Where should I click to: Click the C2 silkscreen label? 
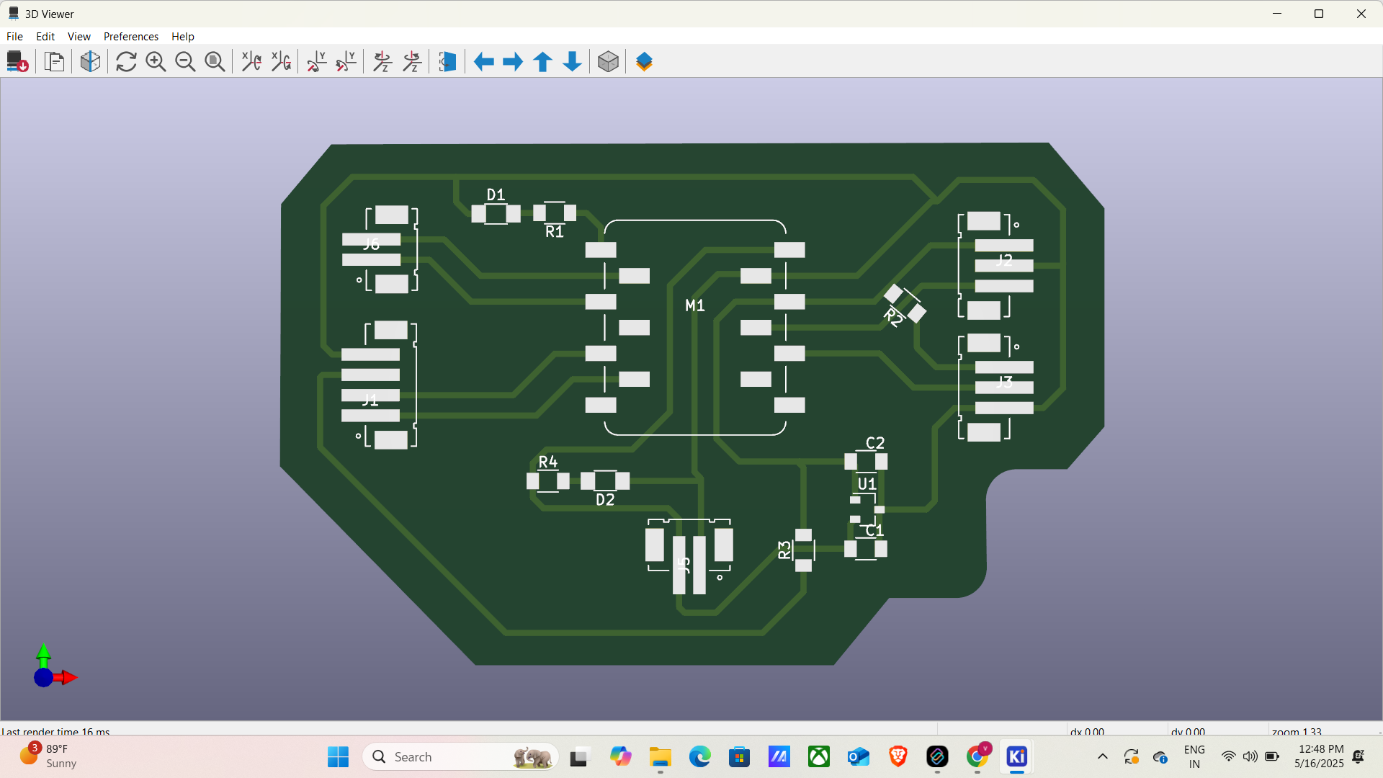tap(875, 443)
